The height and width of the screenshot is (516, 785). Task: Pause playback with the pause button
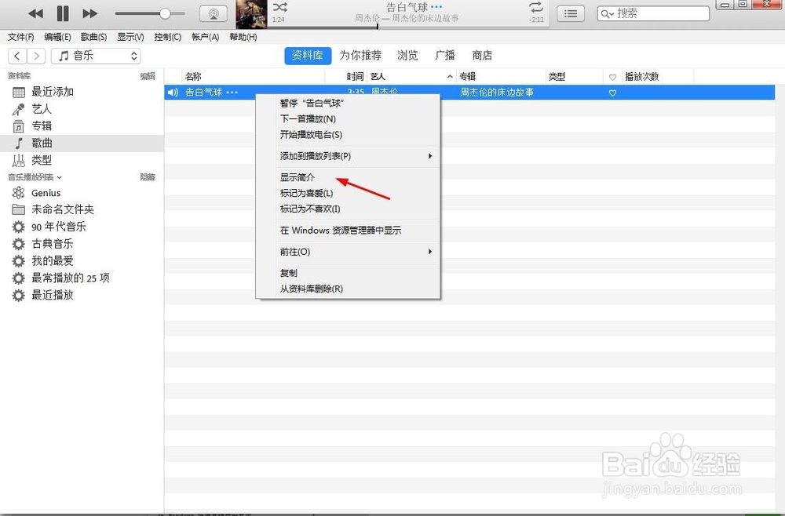point(63,13)
